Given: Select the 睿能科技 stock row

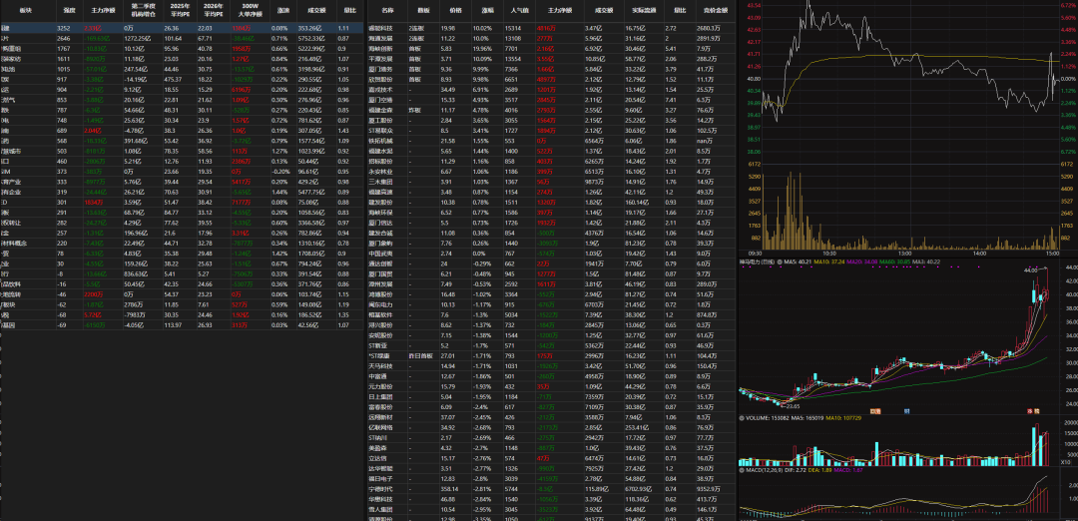Looking at the screenshot, I should [380, 28].
